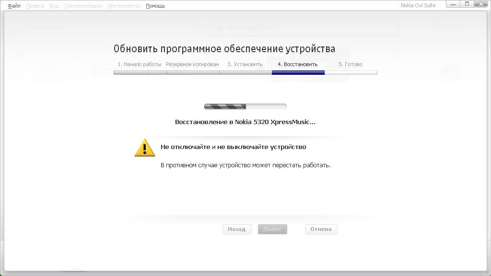Click the Назад button
Screen dimensions: 491x276
[237, 229]
